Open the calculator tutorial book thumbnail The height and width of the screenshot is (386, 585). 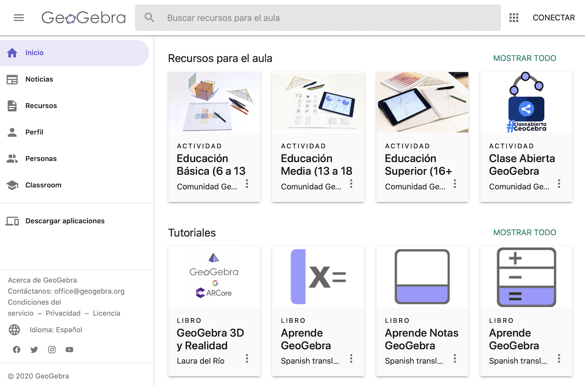tap(526, 277)
